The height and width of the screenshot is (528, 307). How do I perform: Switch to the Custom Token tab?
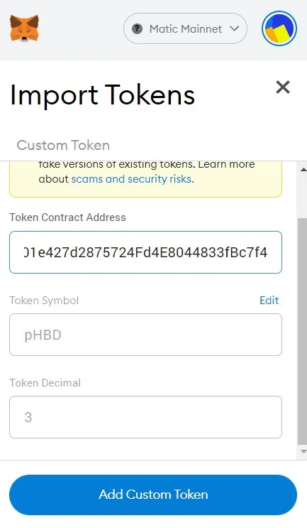pyautogui.click(x=63, y=145)
